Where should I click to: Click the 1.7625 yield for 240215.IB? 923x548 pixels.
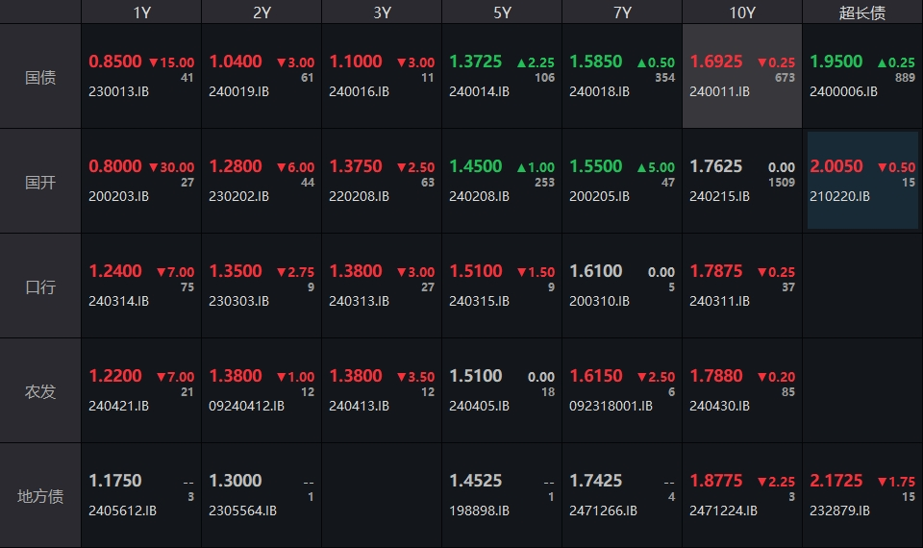[x=716, y=166]
